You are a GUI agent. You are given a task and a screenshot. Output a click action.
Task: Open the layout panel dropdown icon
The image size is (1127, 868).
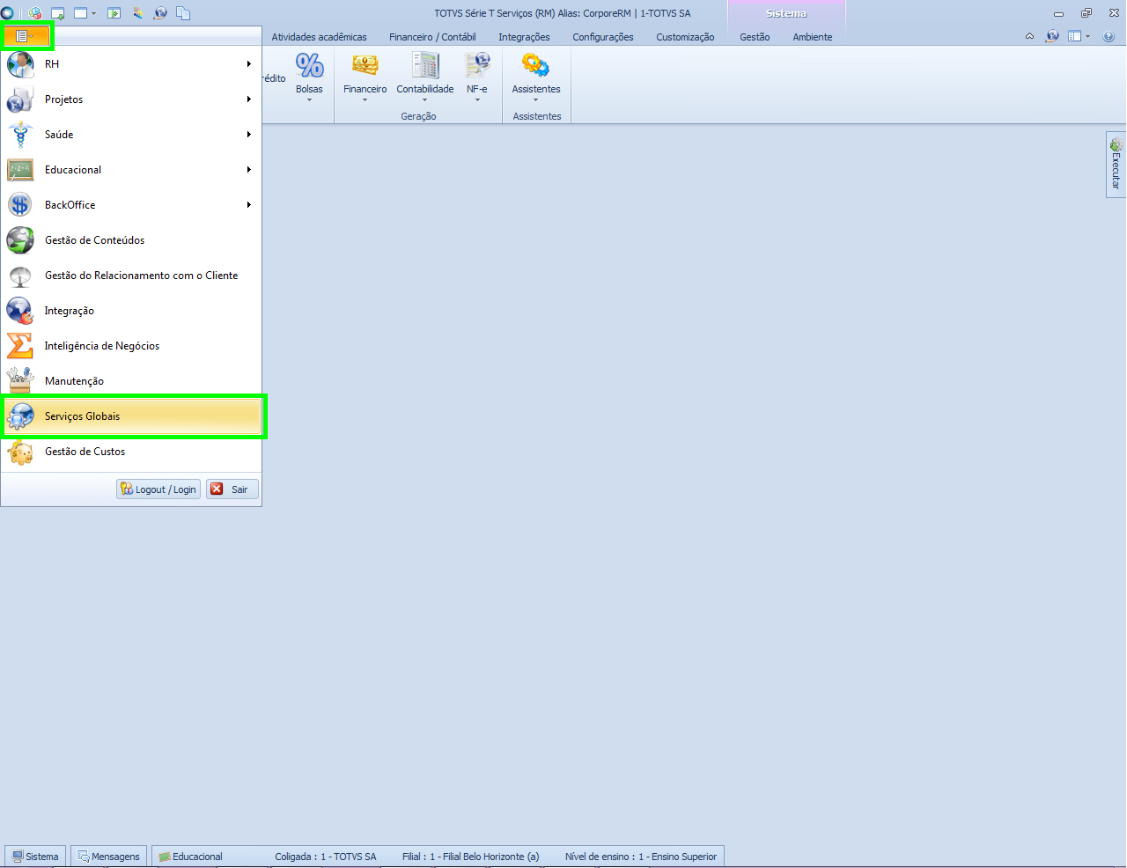[1079, 36]
